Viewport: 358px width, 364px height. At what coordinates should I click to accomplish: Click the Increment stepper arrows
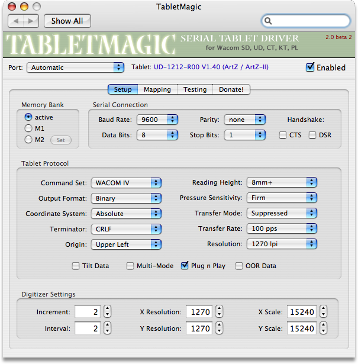tap(108, 311)
